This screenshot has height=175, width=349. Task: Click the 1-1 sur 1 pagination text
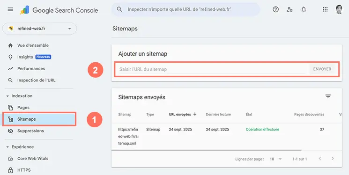click(300, 159)
